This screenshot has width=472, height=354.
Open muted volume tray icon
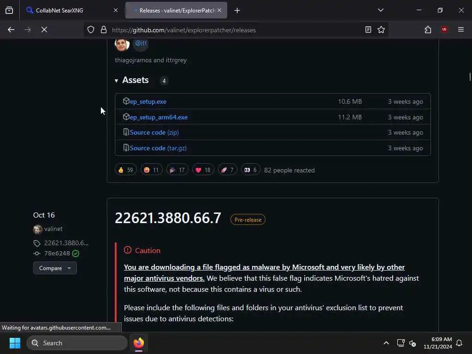[413, 343]
